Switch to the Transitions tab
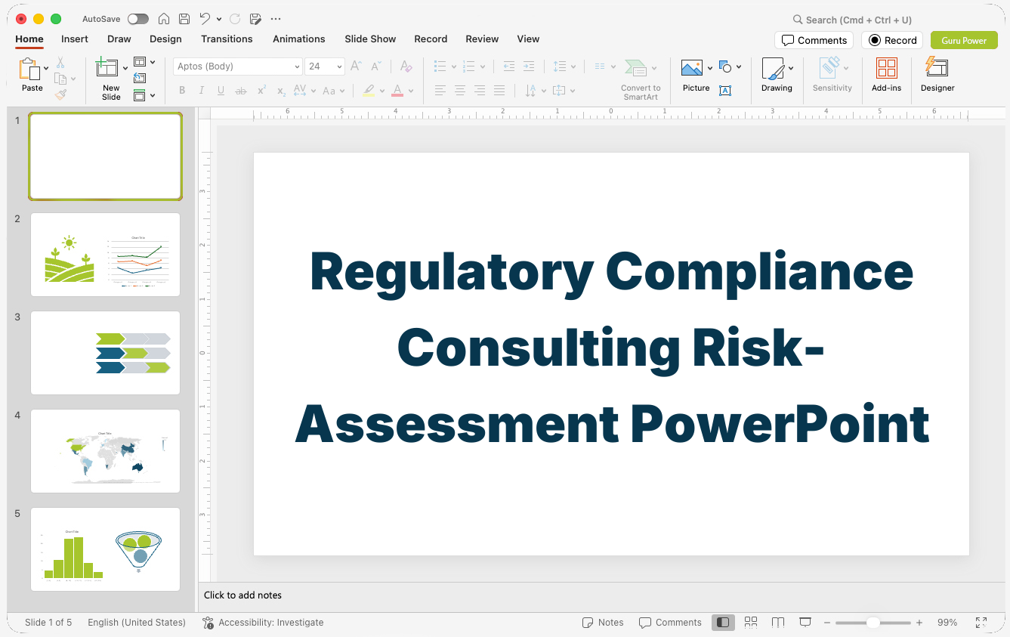The image size is (1010, 637). 227,39
